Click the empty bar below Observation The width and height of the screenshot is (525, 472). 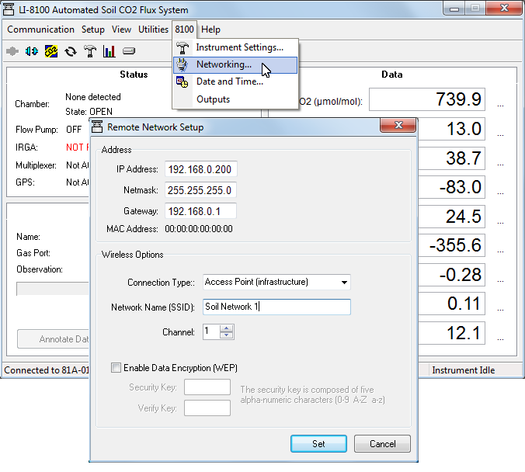[x=53, y=289]
